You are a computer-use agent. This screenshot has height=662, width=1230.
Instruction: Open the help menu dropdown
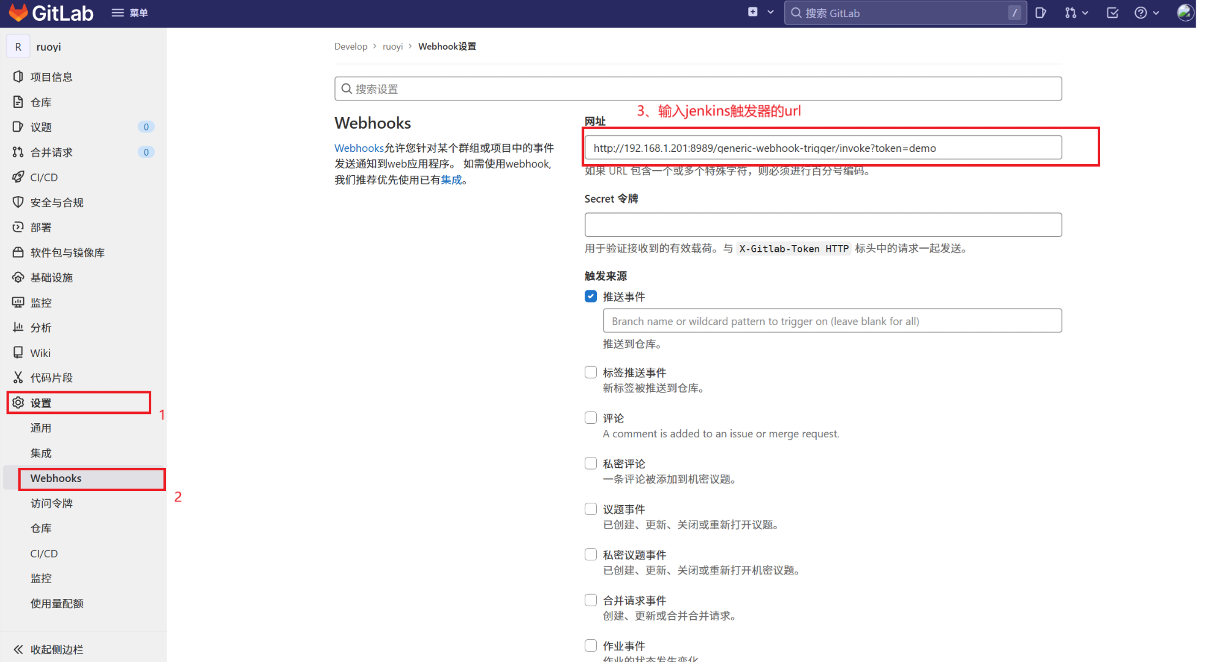(1146, 12)
